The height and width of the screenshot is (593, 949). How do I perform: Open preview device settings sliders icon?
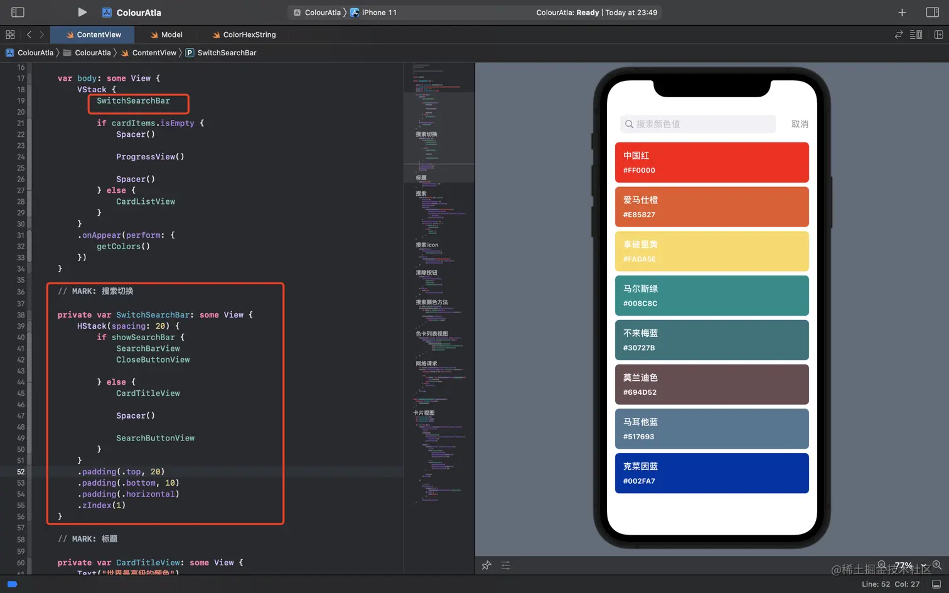coord(506,565)
